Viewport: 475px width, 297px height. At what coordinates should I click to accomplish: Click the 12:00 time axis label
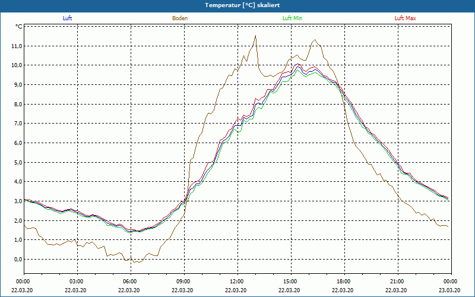click(x=236, y=282)
